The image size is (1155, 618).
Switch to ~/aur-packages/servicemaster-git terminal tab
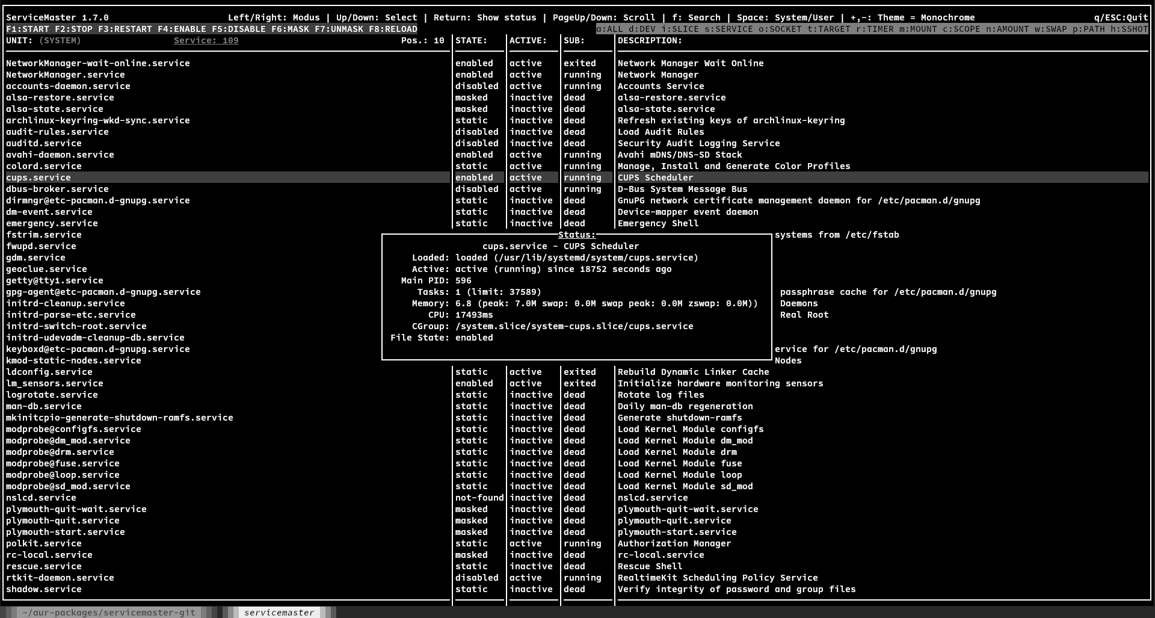point(108,612)
